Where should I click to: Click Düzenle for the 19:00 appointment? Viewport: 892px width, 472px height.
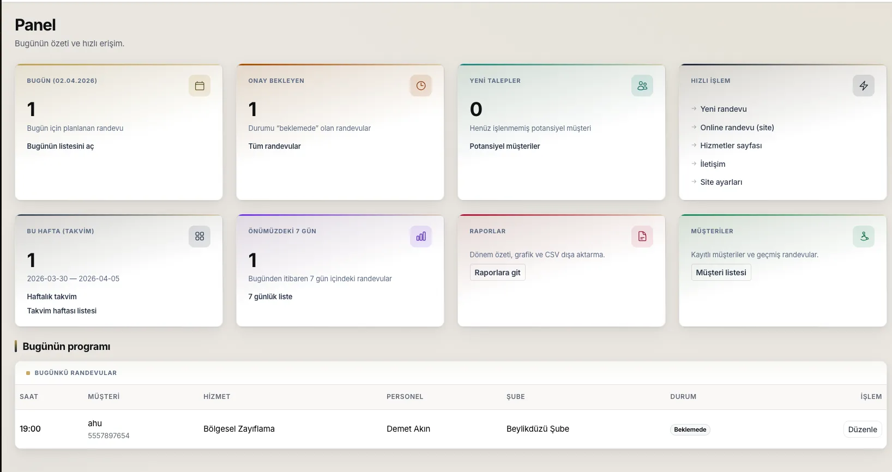coord(863,429)
